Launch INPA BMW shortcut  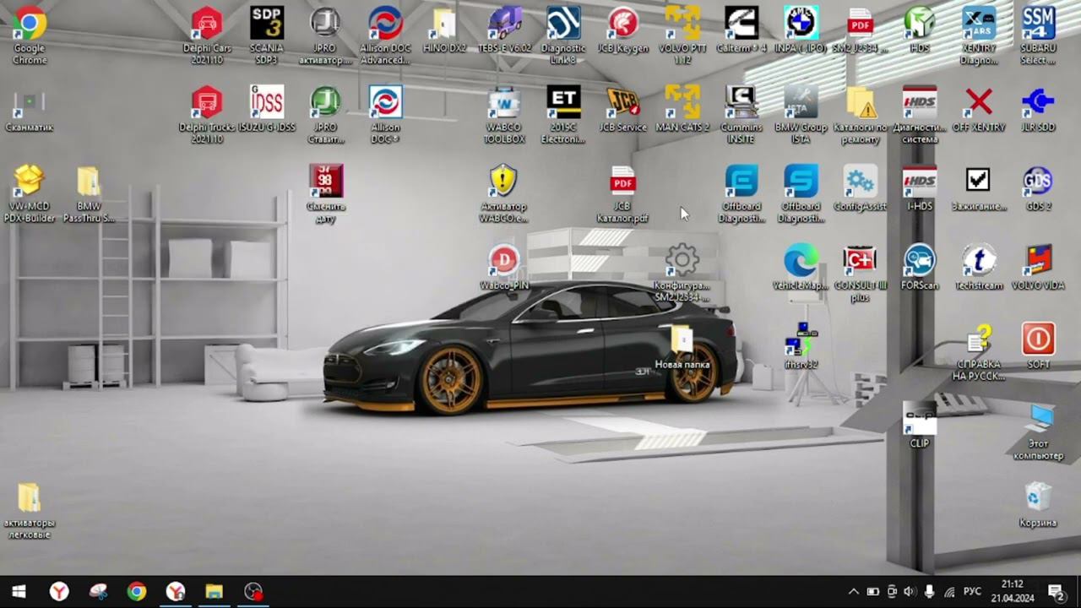point(801,30)
